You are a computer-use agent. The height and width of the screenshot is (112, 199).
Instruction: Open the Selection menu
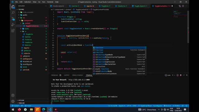[x=28, y=2]
